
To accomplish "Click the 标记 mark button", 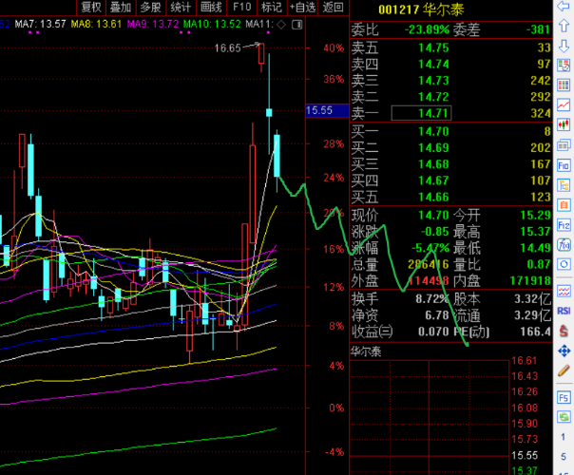I will 272,7.
